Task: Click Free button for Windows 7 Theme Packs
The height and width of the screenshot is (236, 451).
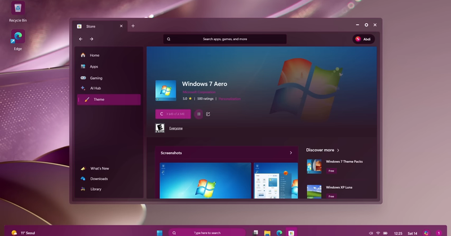Action: pyautogui.click(x=331, y=171)
